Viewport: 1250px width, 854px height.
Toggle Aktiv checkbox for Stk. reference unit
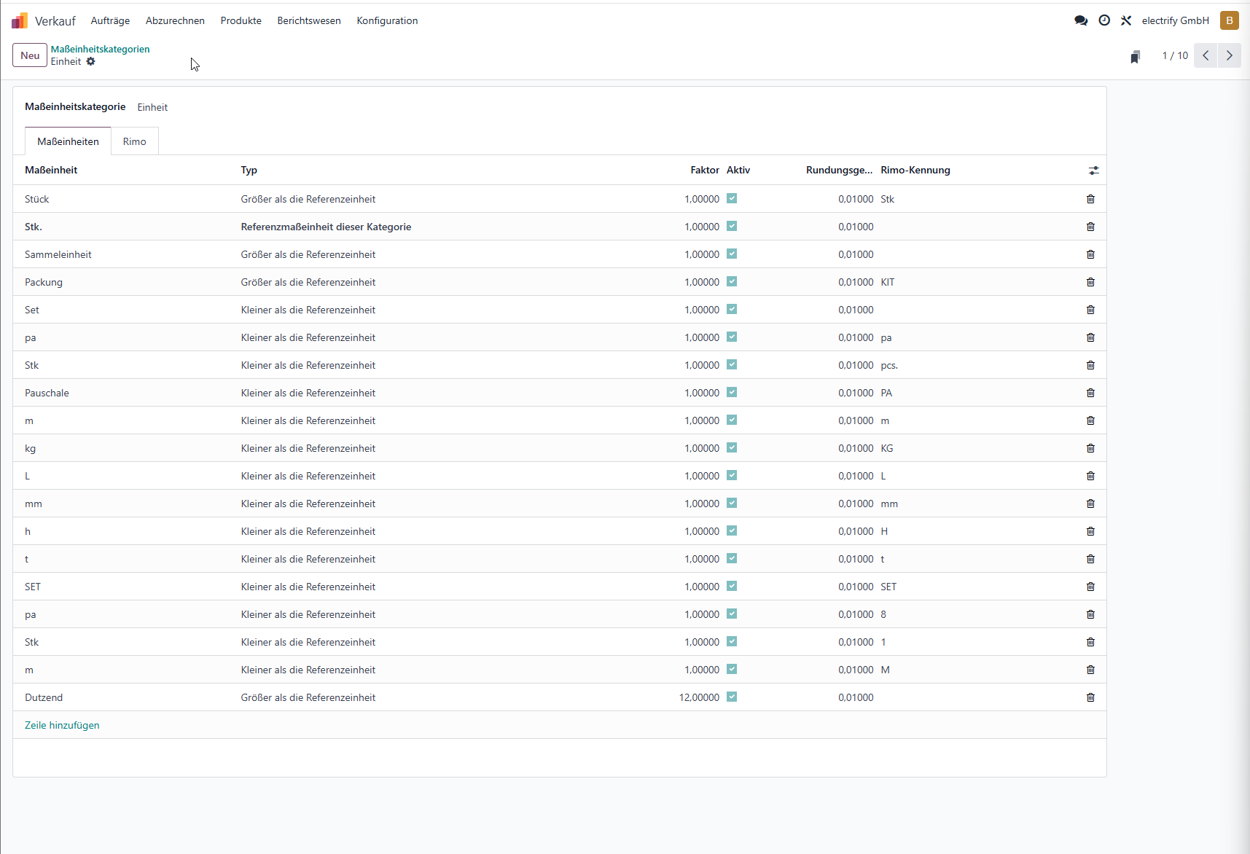(x=732, y=226)
